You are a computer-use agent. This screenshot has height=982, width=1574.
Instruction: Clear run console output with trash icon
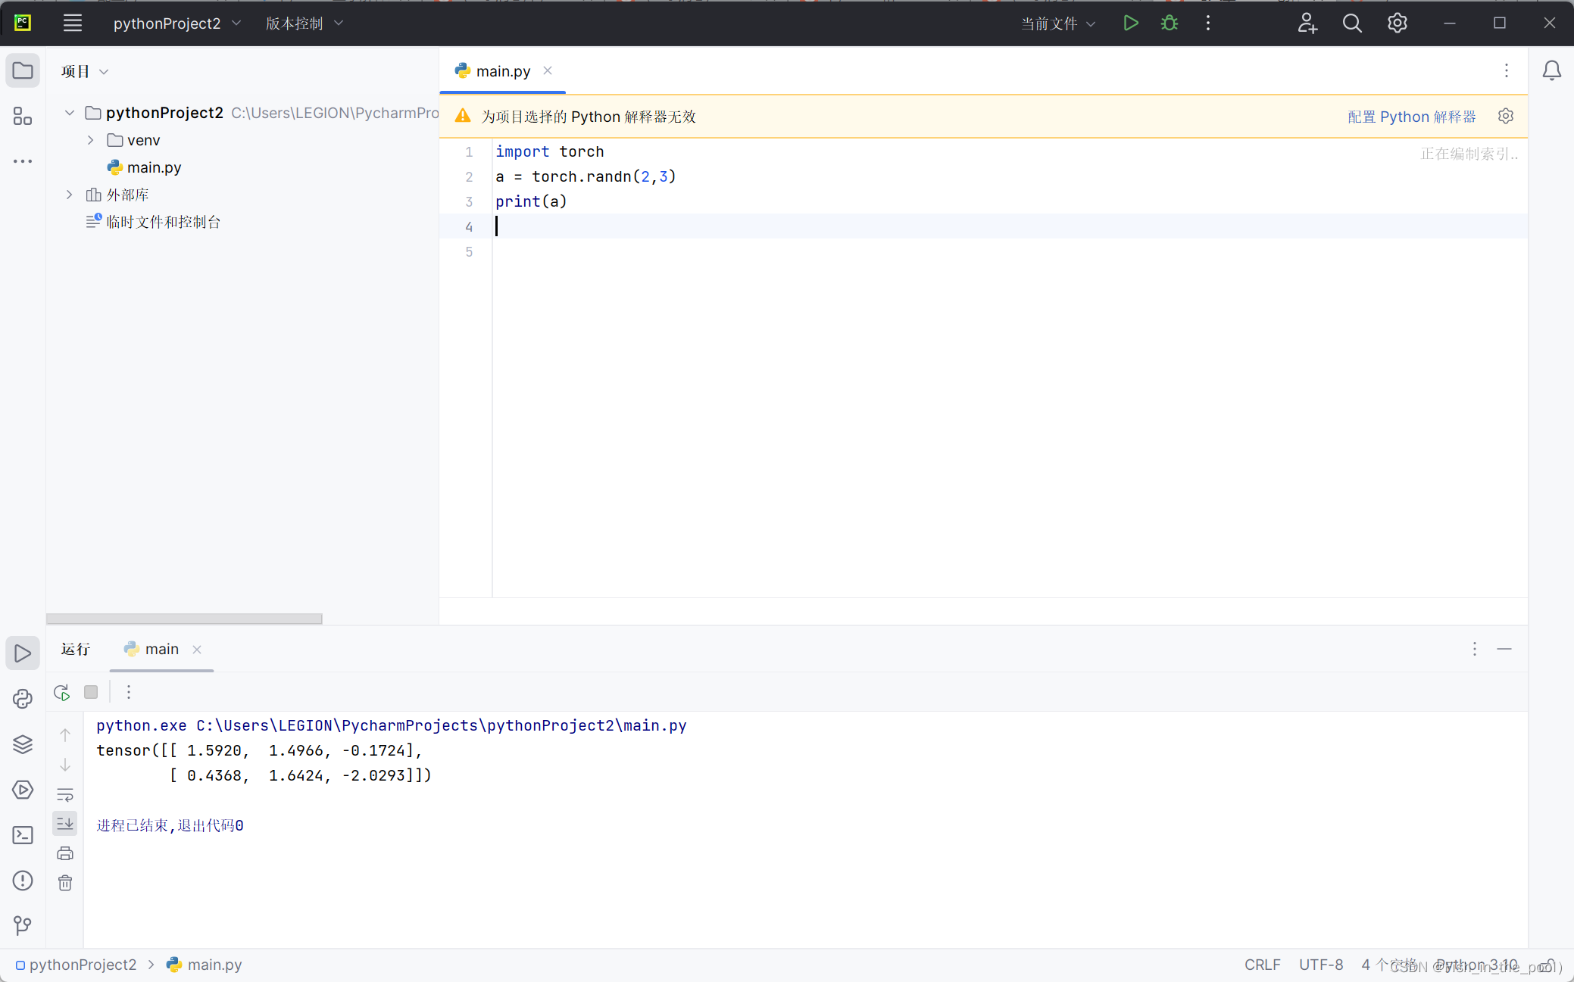65,883
